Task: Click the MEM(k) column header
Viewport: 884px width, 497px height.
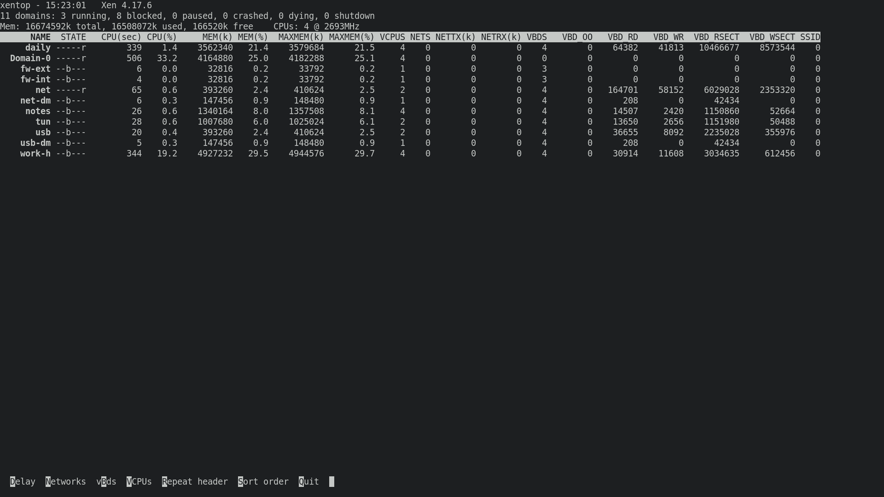Action: [218, 37]
